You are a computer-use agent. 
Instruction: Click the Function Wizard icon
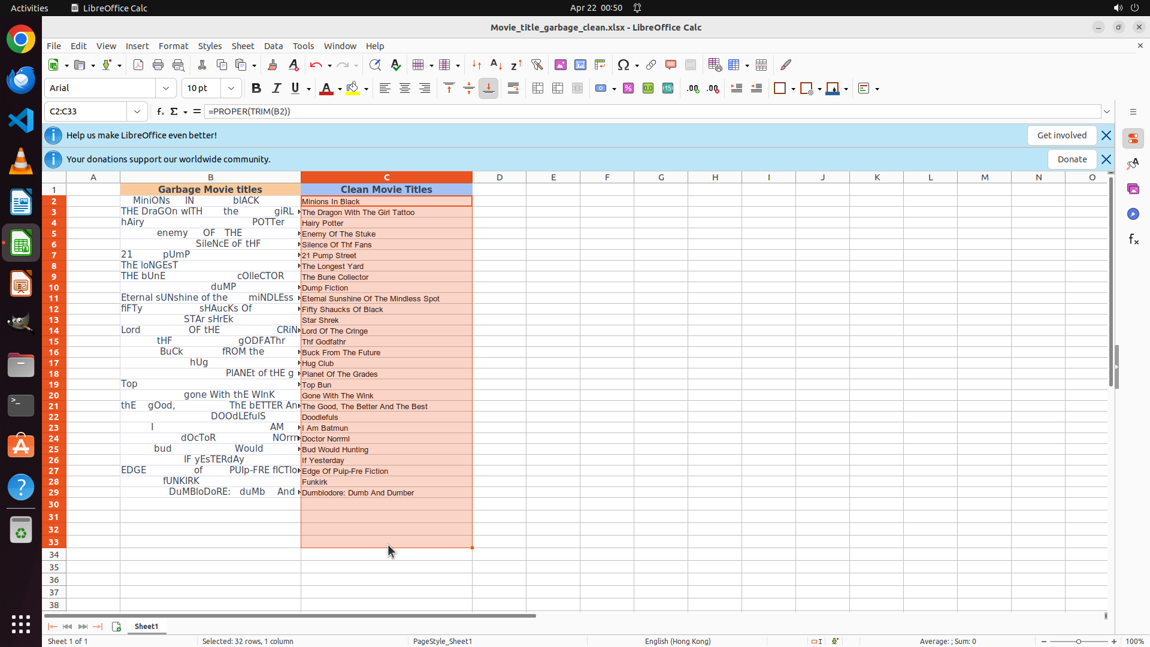pyautogui.click(x=160, y=111)
